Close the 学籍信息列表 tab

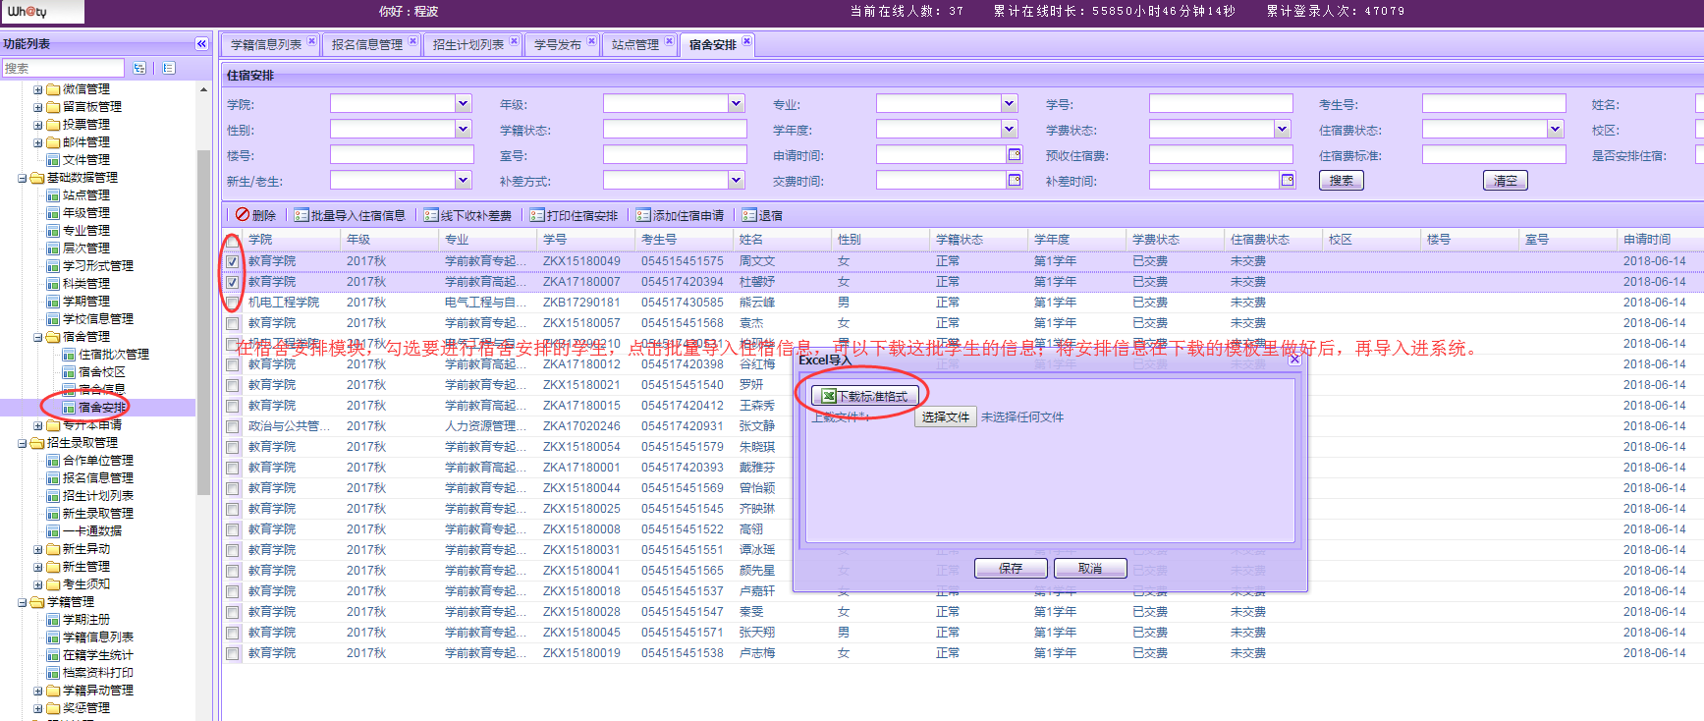311,41
